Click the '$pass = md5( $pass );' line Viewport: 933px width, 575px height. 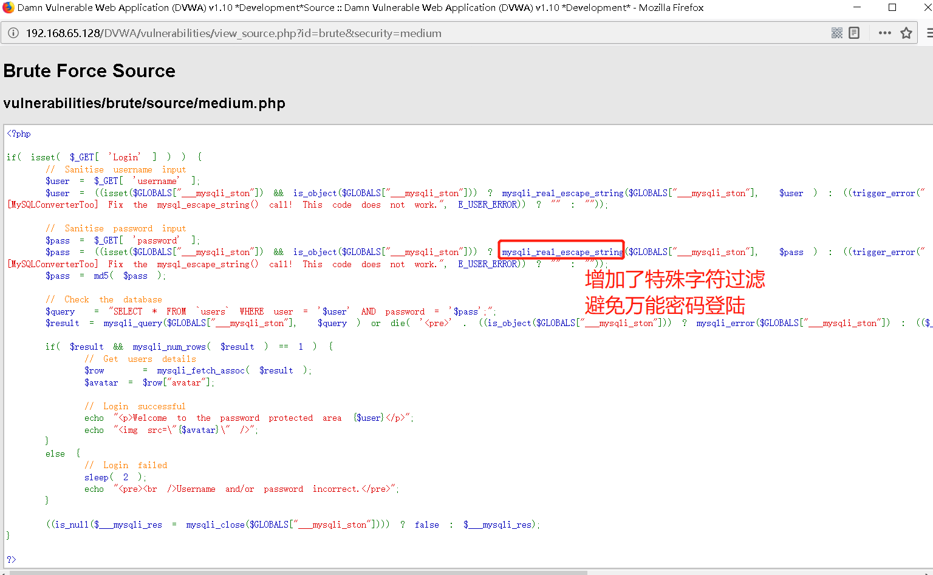coord(106,276)
